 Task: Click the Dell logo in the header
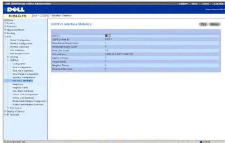16,10
